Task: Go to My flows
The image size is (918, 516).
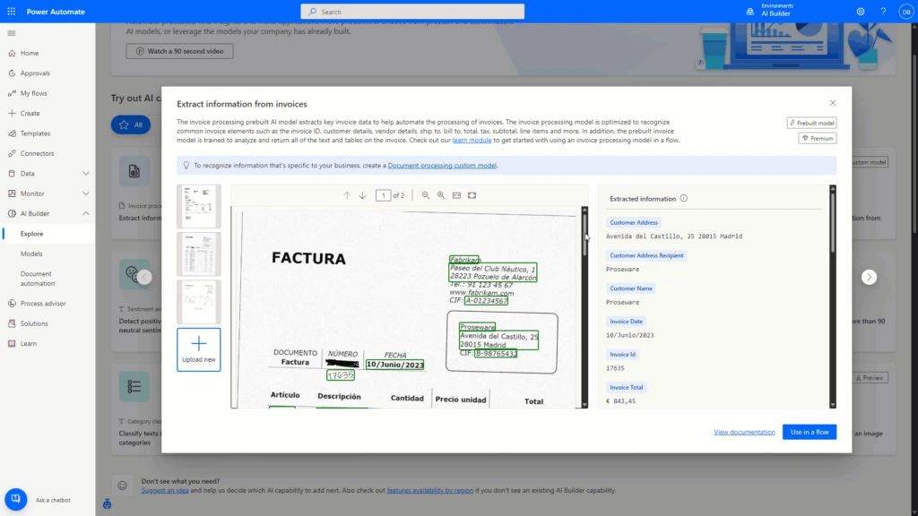Action: [x=32, y=92]
